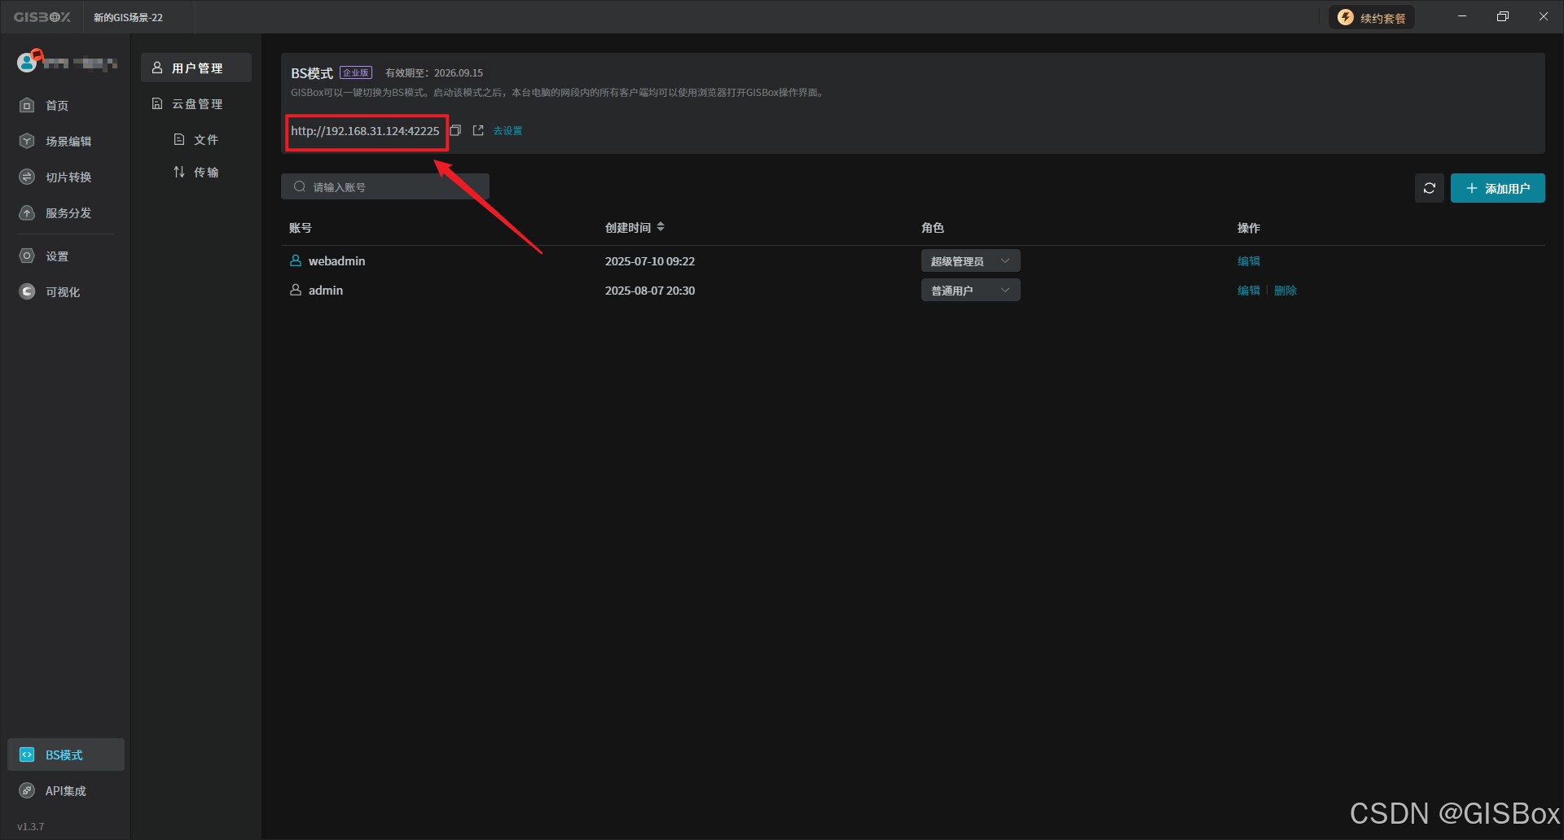Click the API集成 link icon
This screenshot has width=1564, height=840.
[x=27, y=791]
